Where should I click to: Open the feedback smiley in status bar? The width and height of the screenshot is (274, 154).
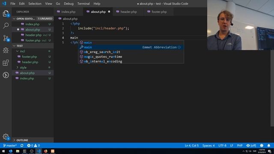[262, 145]
